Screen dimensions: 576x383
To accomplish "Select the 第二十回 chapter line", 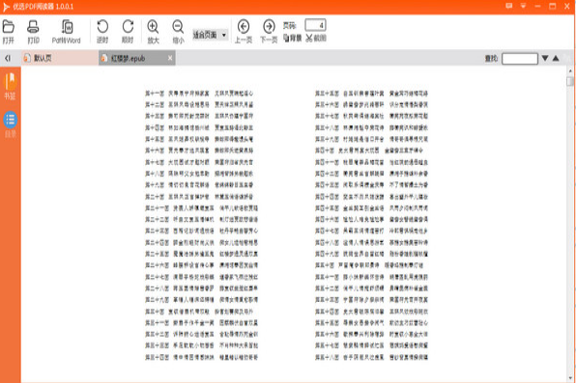I will 199,197.
